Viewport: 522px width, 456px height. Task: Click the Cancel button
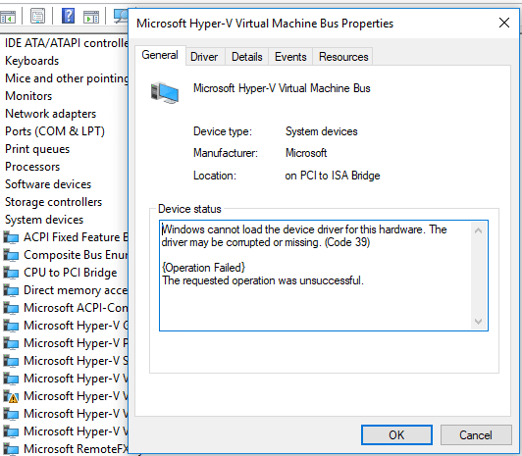[476, 434]
